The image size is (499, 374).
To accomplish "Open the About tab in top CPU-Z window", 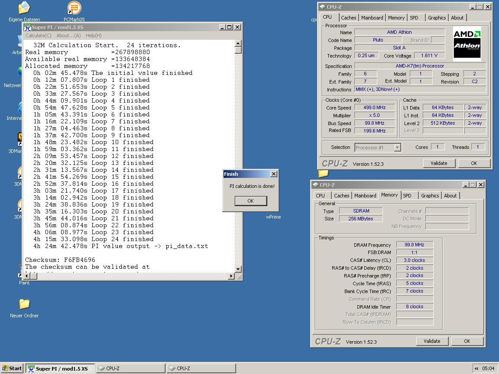I will point(457,18).
